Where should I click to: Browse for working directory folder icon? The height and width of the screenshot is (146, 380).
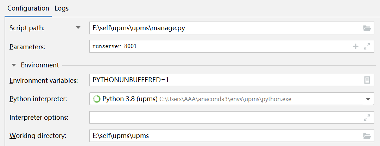367,136
